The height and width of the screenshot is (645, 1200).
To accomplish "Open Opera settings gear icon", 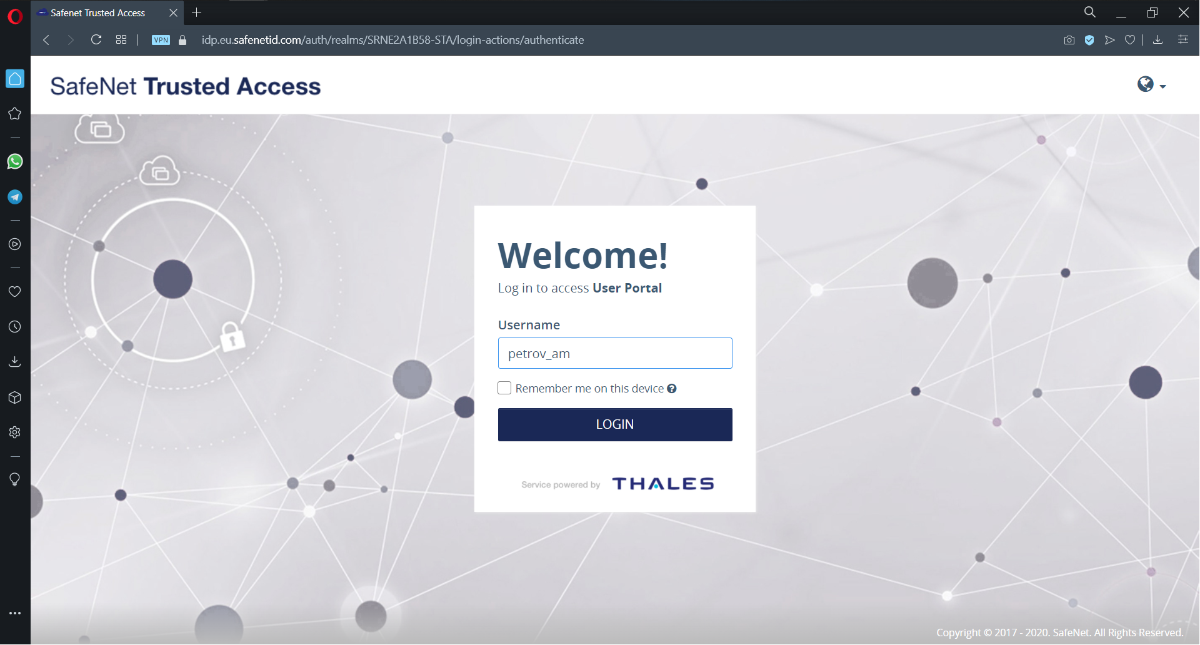I will (15, 432).
